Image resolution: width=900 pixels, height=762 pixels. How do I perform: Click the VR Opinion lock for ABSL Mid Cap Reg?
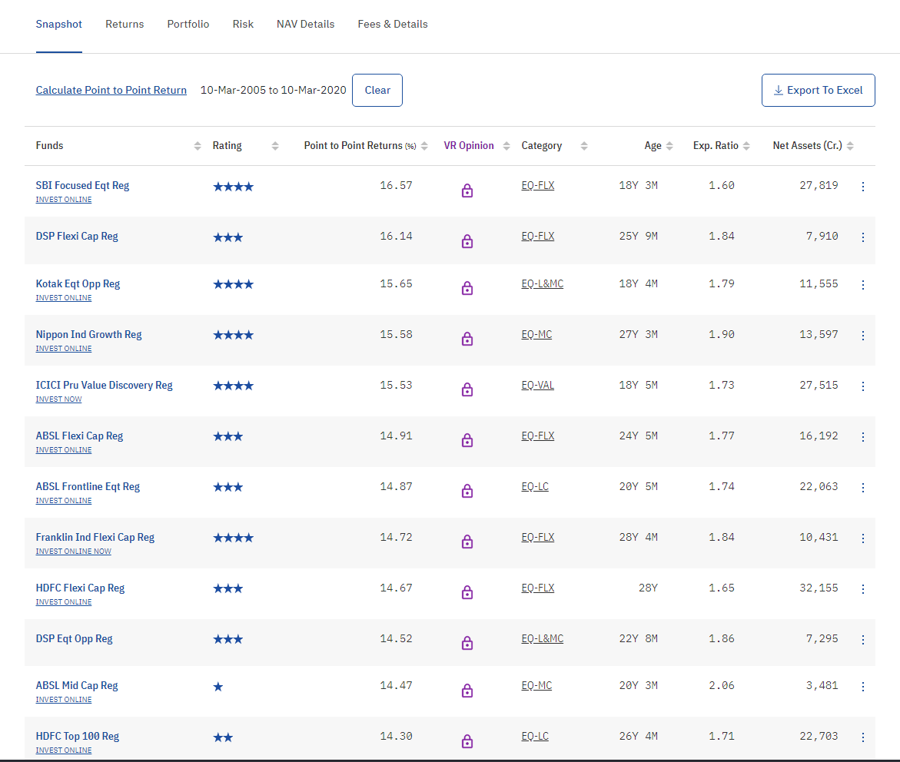(467, 691)
